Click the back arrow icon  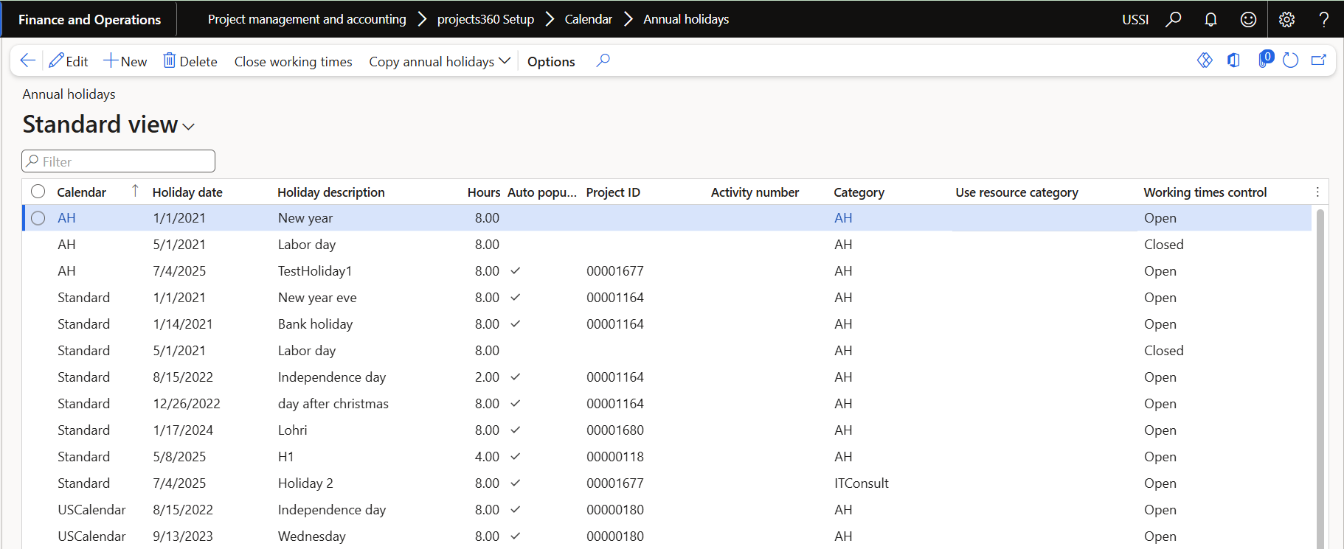point(28,61)
